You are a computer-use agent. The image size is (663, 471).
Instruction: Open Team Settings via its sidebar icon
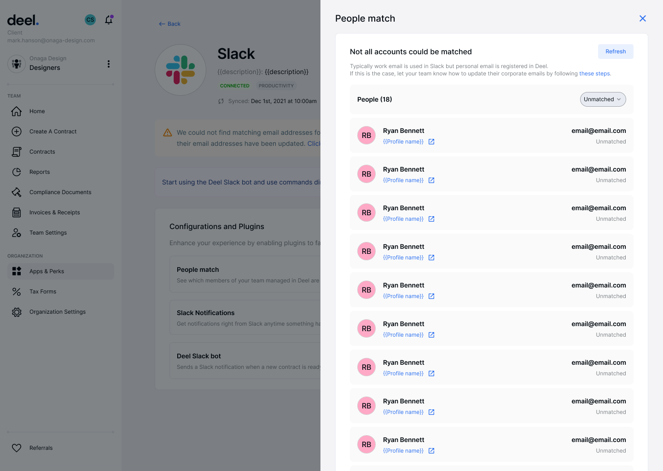17,232
